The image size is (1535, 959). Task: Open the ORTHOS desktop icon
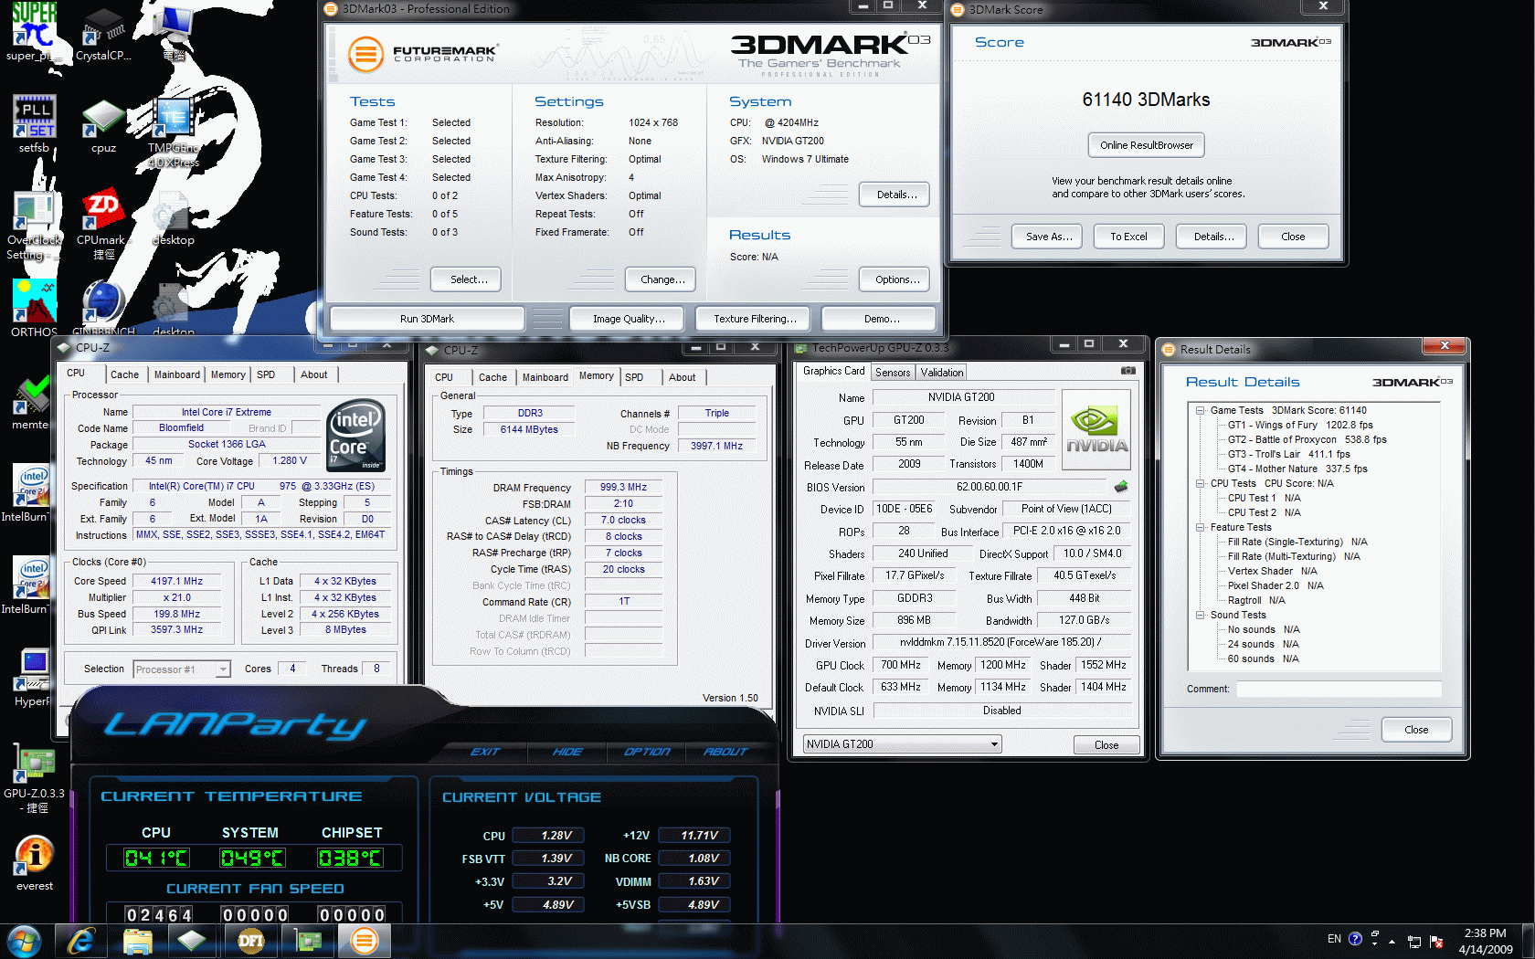34,308
